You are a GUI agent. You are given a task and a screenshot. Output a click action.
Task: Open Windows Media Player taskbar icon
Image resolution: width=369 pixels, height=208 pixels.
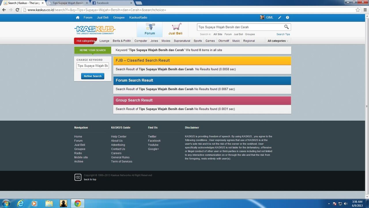34,203
